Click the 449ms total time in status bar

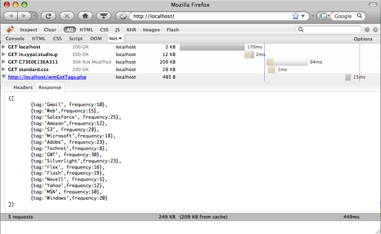coord(351,217)
